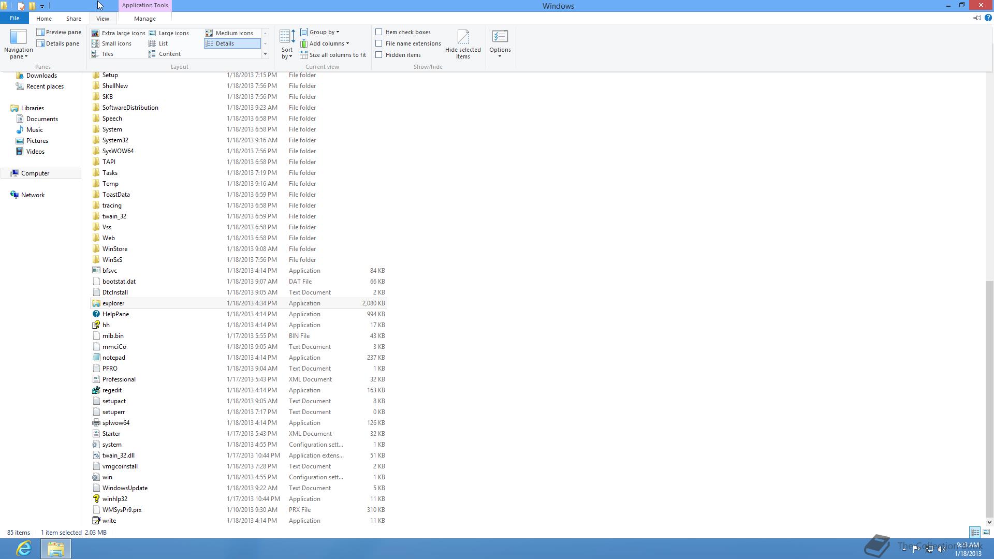Switch layout to Small icons
This screenshot has height=559, width=994.
tap(111, 43)
